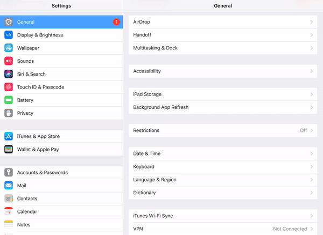The width and height of the screenshot is (323, 235).
Task: Click the Multitasking & Dock label
Action: point(156,48)
